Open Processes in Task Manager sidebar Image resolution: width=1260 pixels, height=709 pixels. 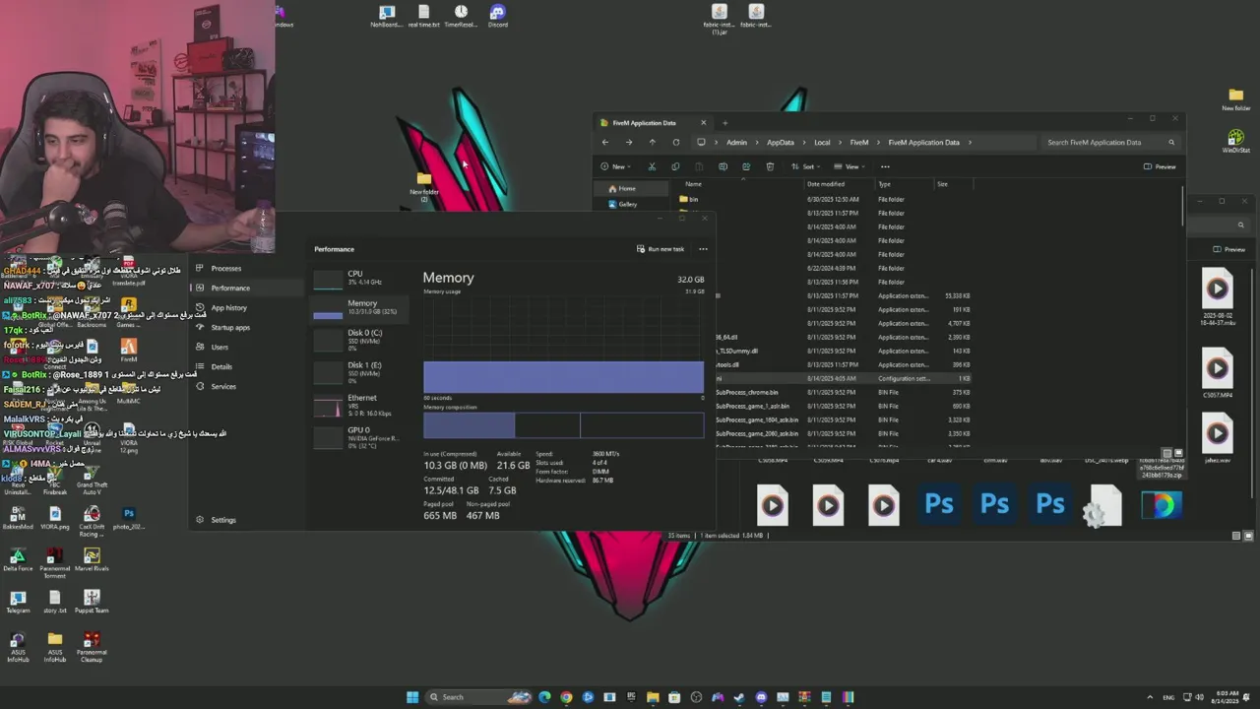[x=225, y=268]
